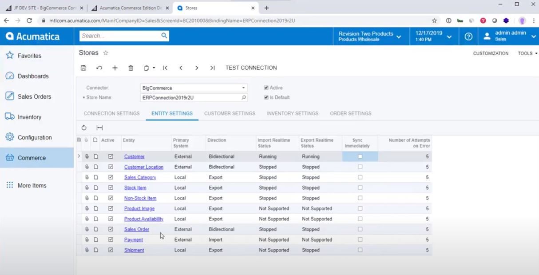Delete the current store record
The image size is (539, 275).
[131, 68]
